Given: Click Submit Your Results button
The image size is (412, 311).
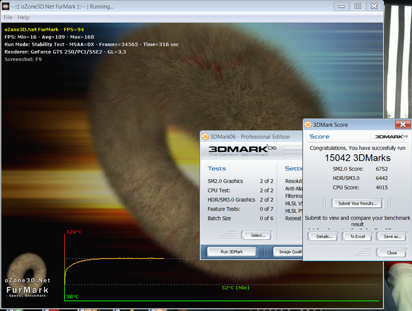Looking at the screenshot, I should click(x=357, y=203).
